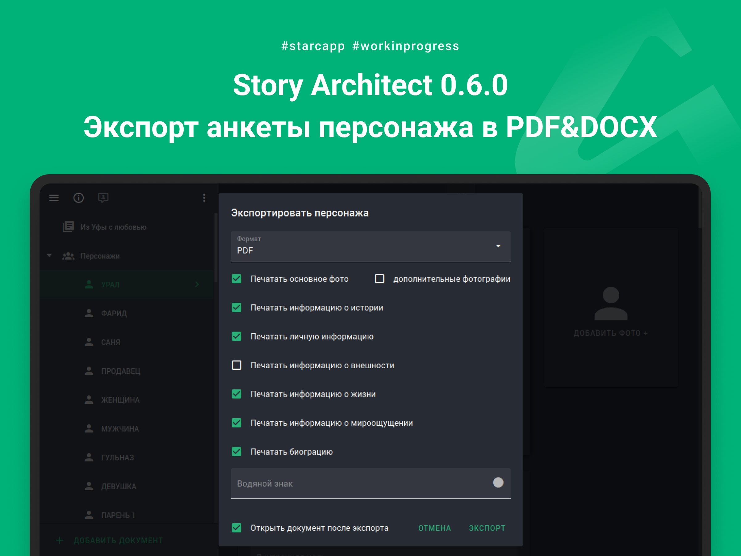Screen dimensions: 741x556
Task: Select character УРАЛ in sidebar
Action: pyautogui.click(x=127, y=284)
